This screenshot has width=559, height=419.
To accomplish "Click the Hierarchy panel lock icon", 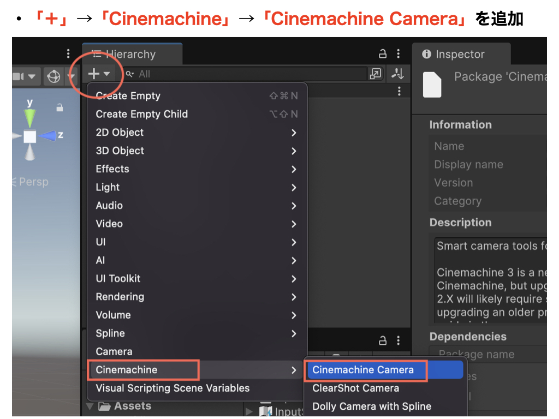I will pos(383,54).
